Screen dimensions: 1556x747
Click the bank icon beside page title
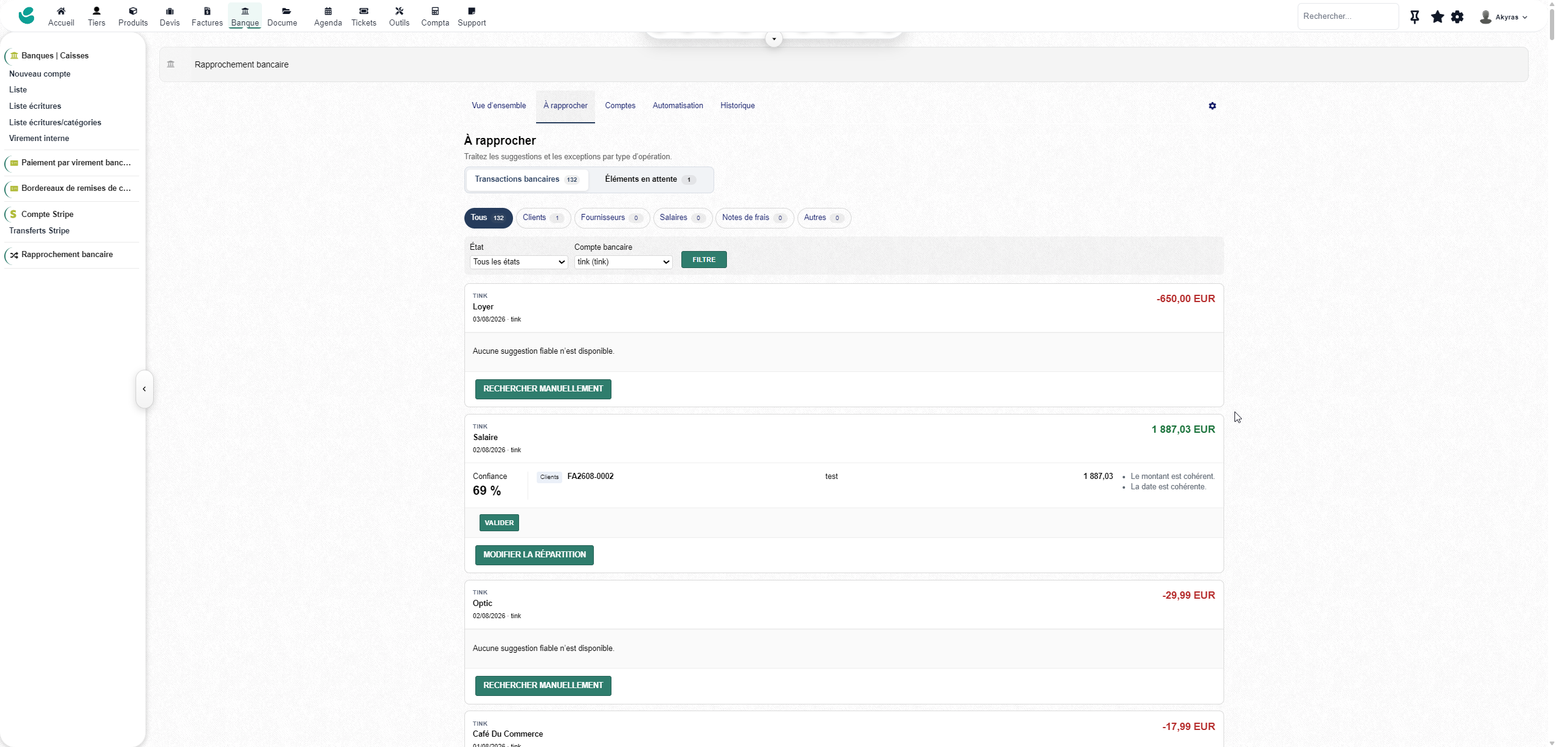point(171,64)
